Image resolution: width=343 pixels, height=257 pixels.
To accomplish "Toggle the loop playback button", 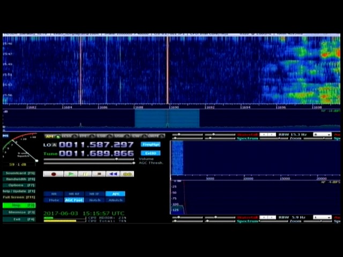I will click(127, 174).
